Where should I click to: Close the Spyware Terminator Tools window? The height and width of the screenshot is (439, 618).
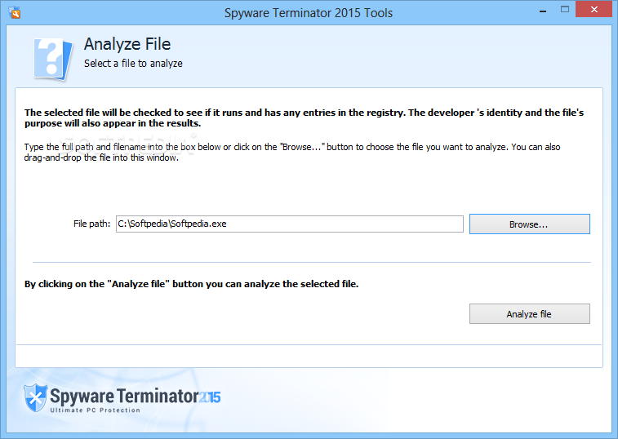(x=594, y=10)
